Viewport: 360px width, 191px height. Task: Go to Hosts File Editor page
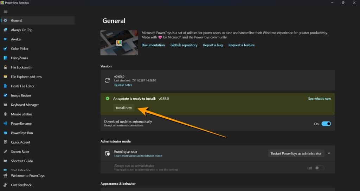(x=22, y=86)
